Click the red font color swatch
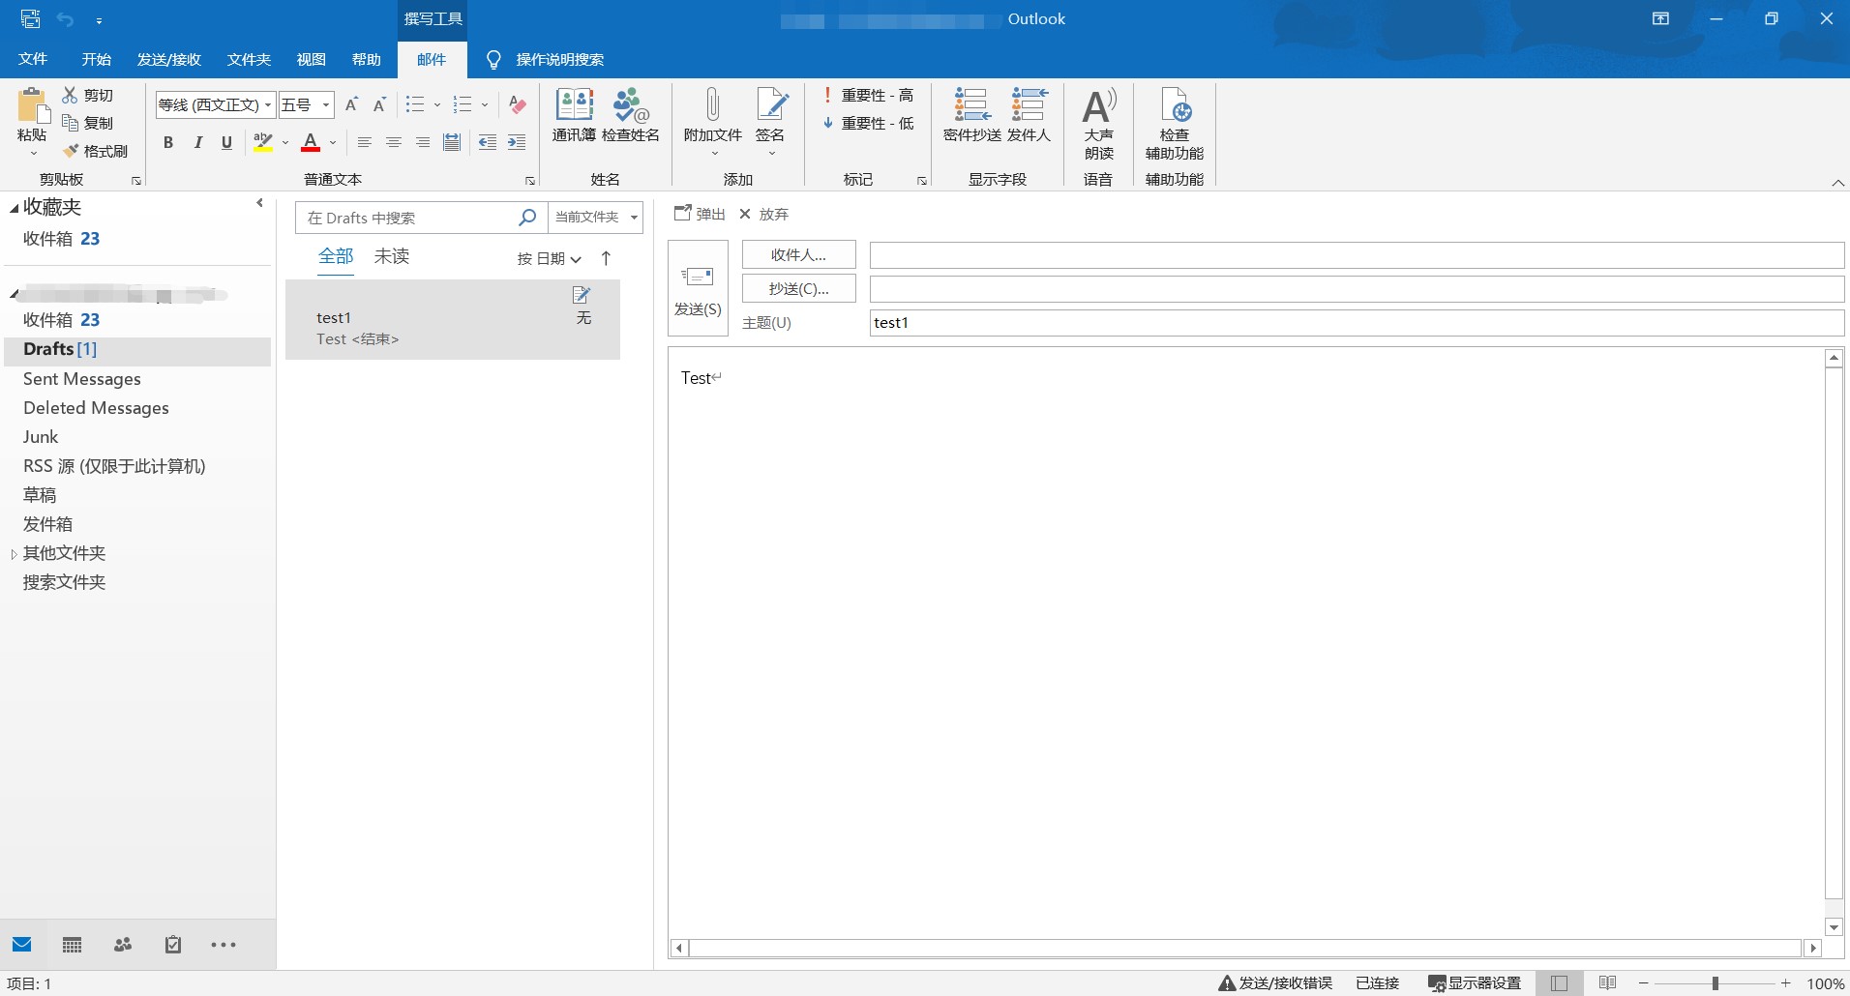 tap(311, 142)
